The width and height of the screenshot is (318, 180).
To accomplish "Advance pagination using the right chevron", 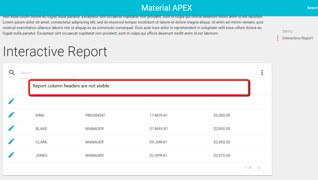I will (x=259, y=168).
